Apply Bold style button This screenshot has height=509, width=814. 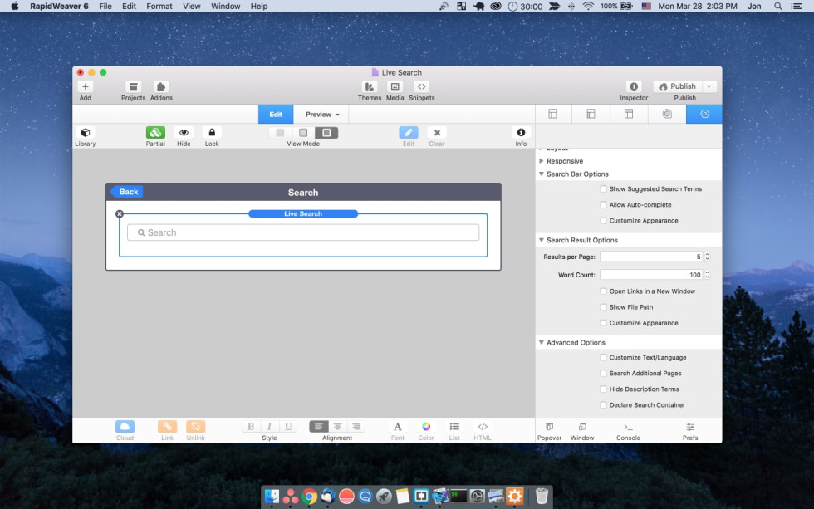tap(251, 427)
